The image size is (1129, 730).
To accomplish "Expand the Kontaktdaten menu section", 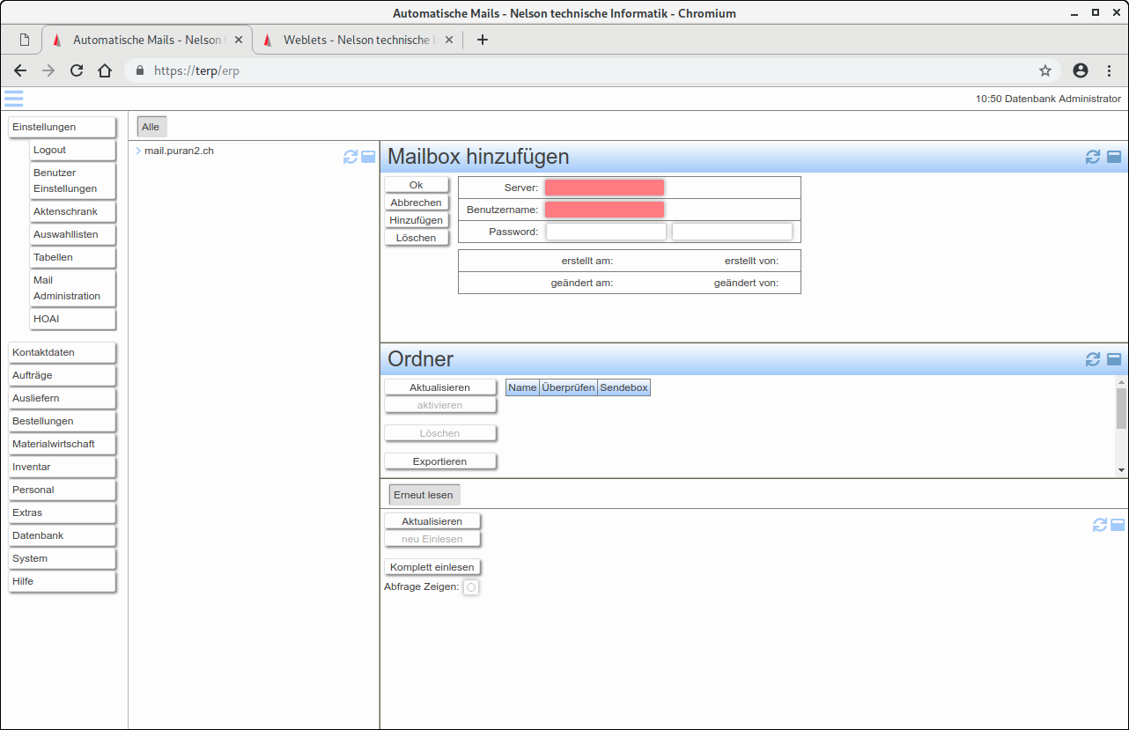I will pos(62,352).
